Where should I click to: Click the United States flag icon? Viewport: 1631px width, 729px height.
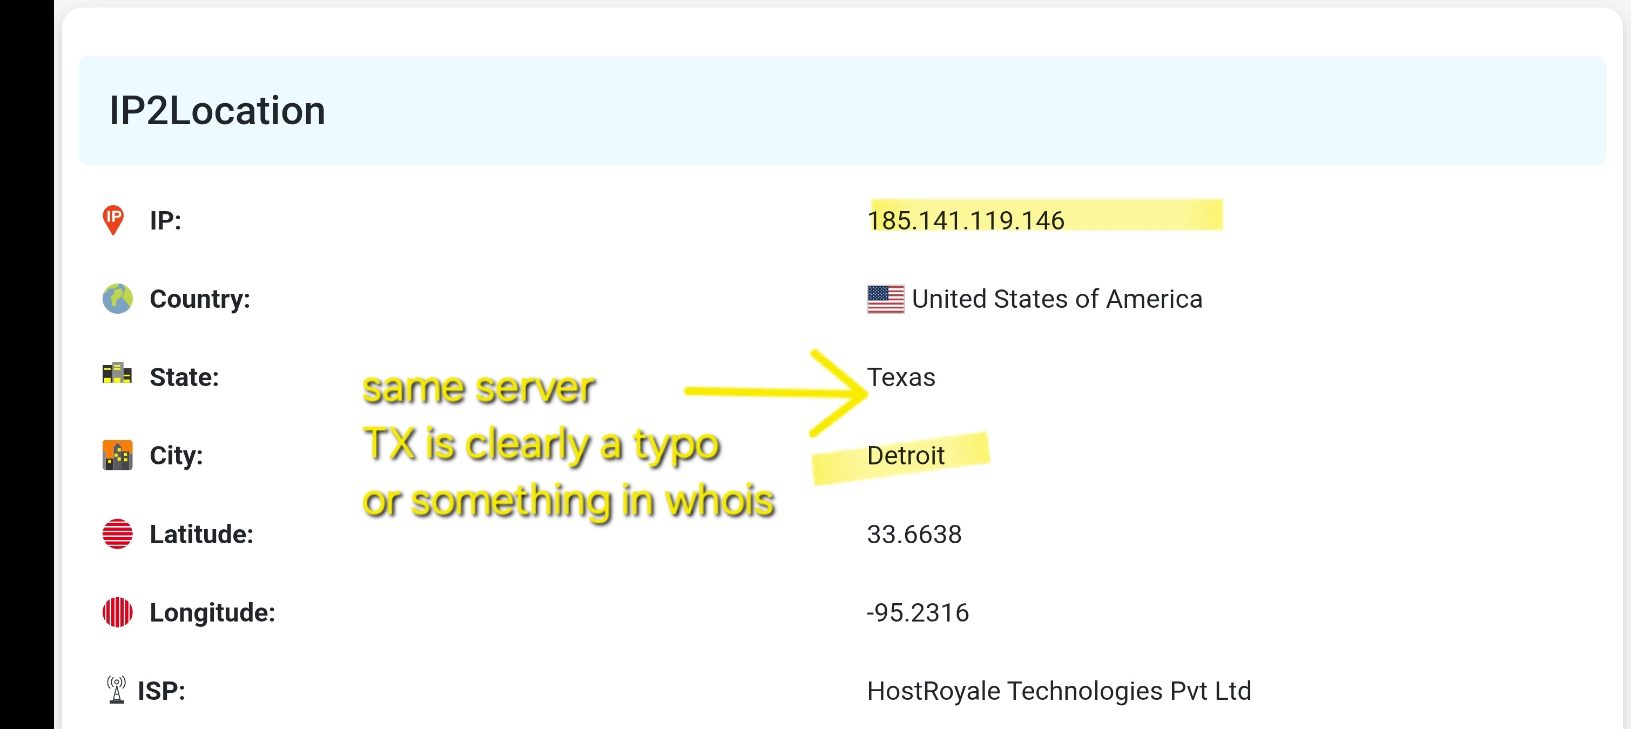tap(886, 299)
